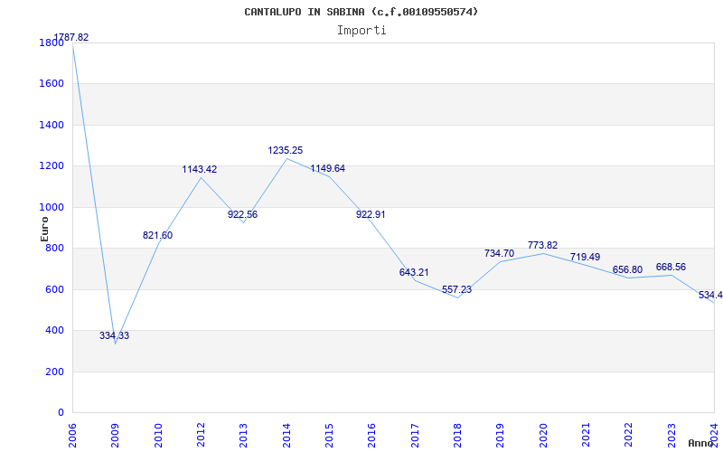
Task: Click the 334.33 data point label
Action: pos(114,336)
